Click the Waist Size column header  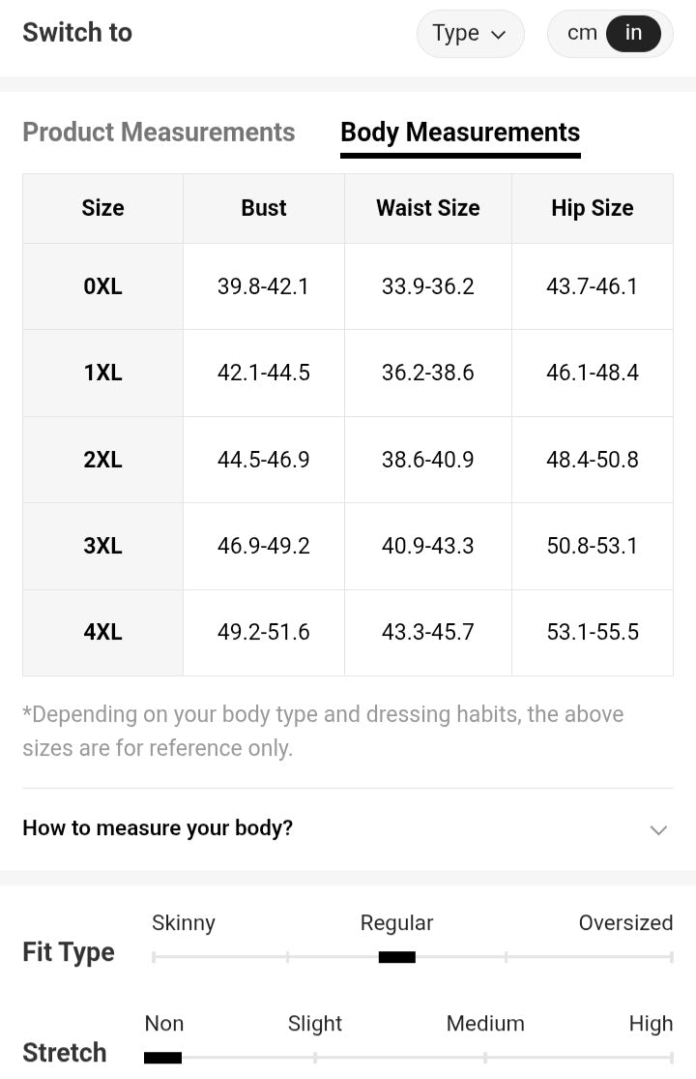(x=427, y=208)
